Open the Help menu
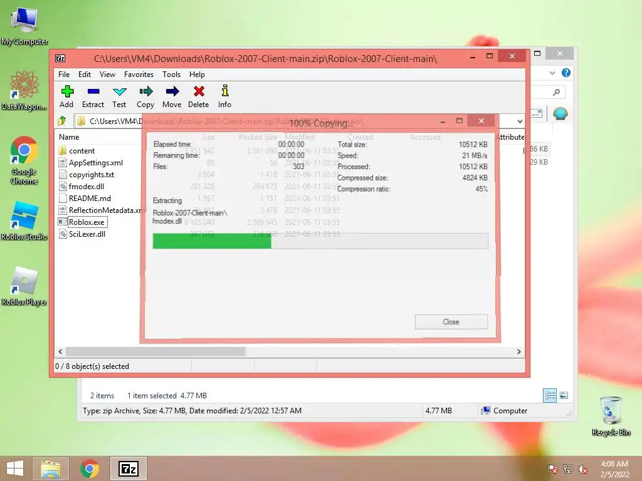 197,75
